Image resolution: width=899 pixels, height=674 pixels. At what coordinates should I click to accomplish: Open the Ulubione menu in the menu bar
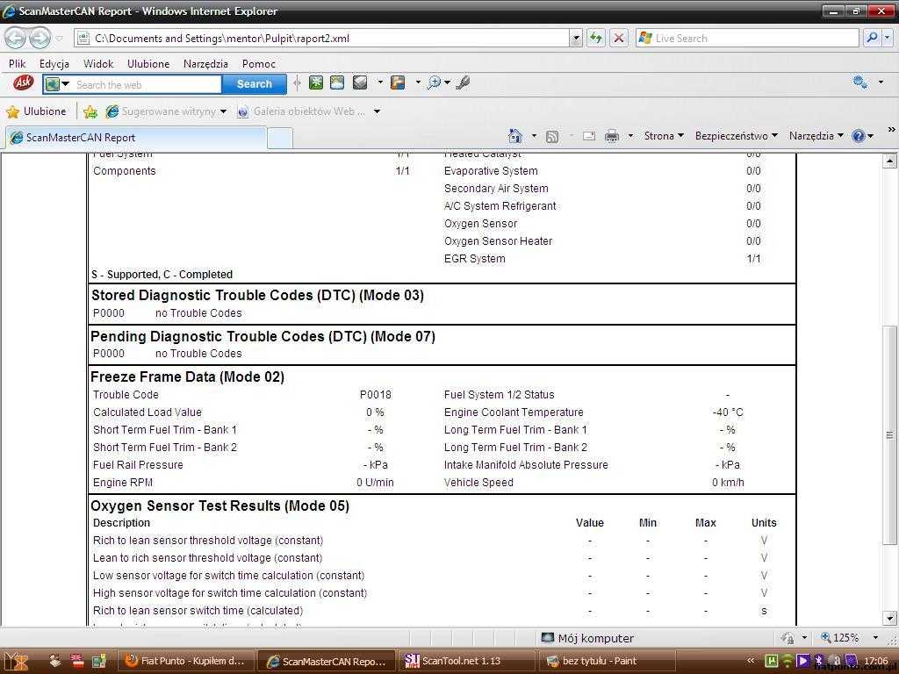[148, 63]
